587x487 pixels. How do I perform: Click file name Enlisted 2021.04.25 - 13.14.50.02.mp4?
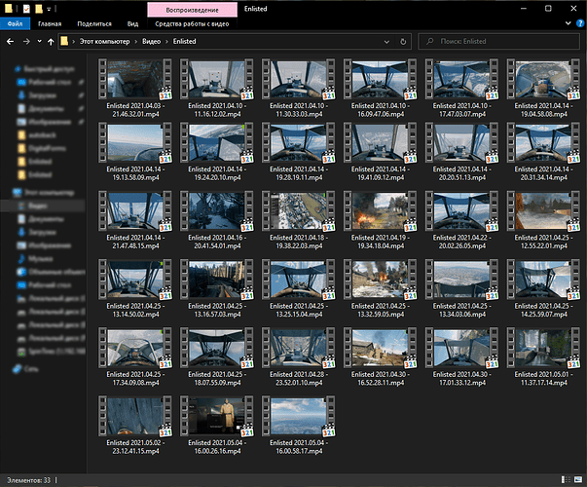click(x=135, y=310)
